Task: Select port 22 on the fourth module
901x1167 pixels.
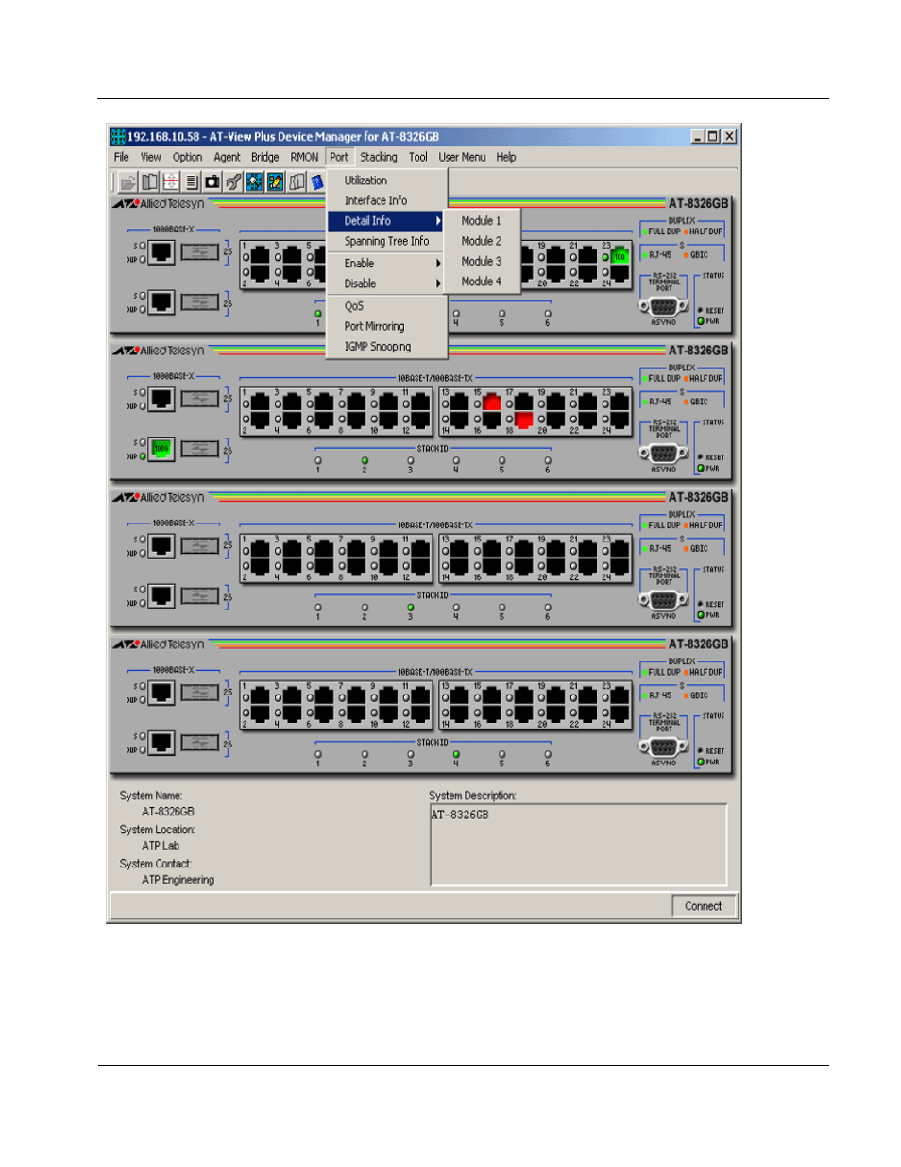Action: (587, 713)
